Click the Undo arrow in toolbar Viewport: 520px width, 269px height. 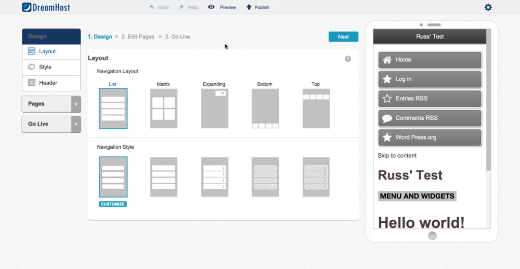tap(152, 7)
